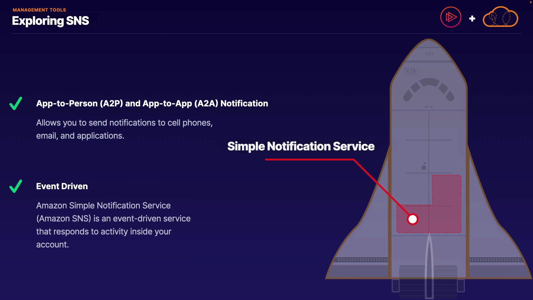Click the shuttle cockpit window arc

429,89
